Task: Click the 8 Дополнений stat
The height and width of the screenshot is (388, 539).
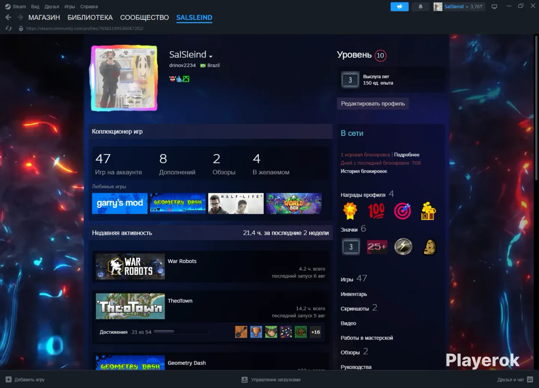Action: (177, 164)
